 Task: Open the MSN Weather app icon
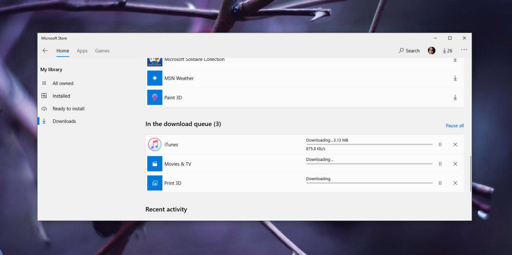pyautogui.click(x=155, y=78)
